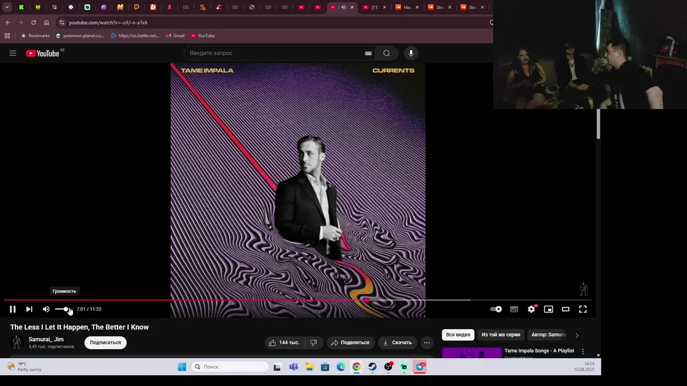This screenshot has width=687, height=386.
Task: Show more chips with right chevron
Action: pyautogui.click(x=577, y=335)
